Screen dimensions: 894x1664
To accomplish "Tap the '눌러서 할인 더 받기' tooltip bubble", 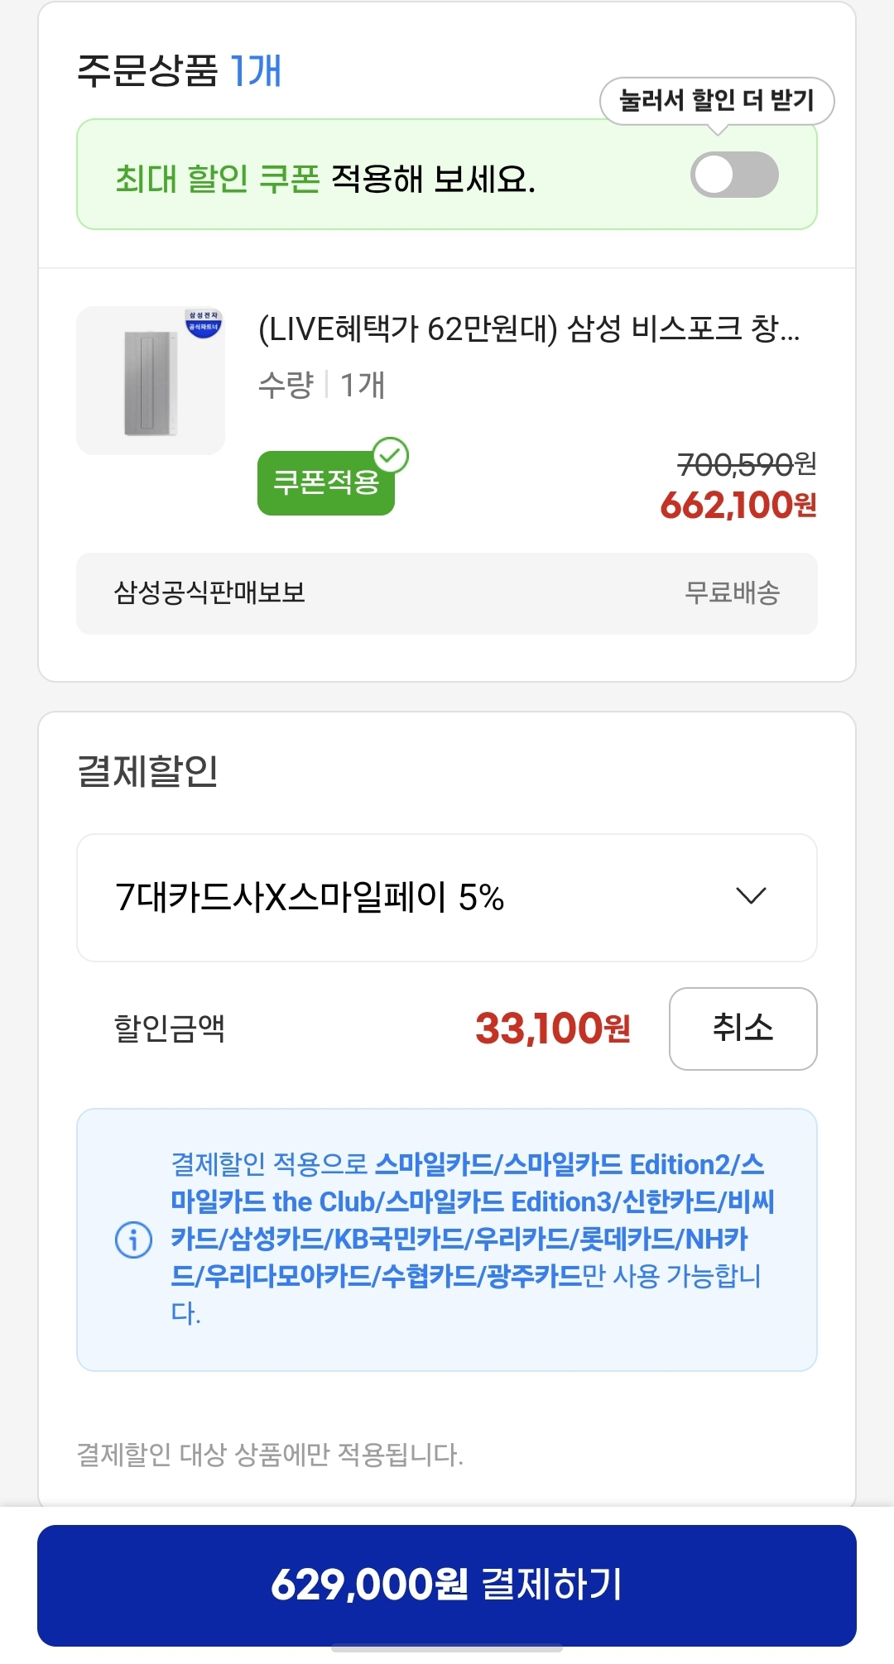I will click(717, 101).
